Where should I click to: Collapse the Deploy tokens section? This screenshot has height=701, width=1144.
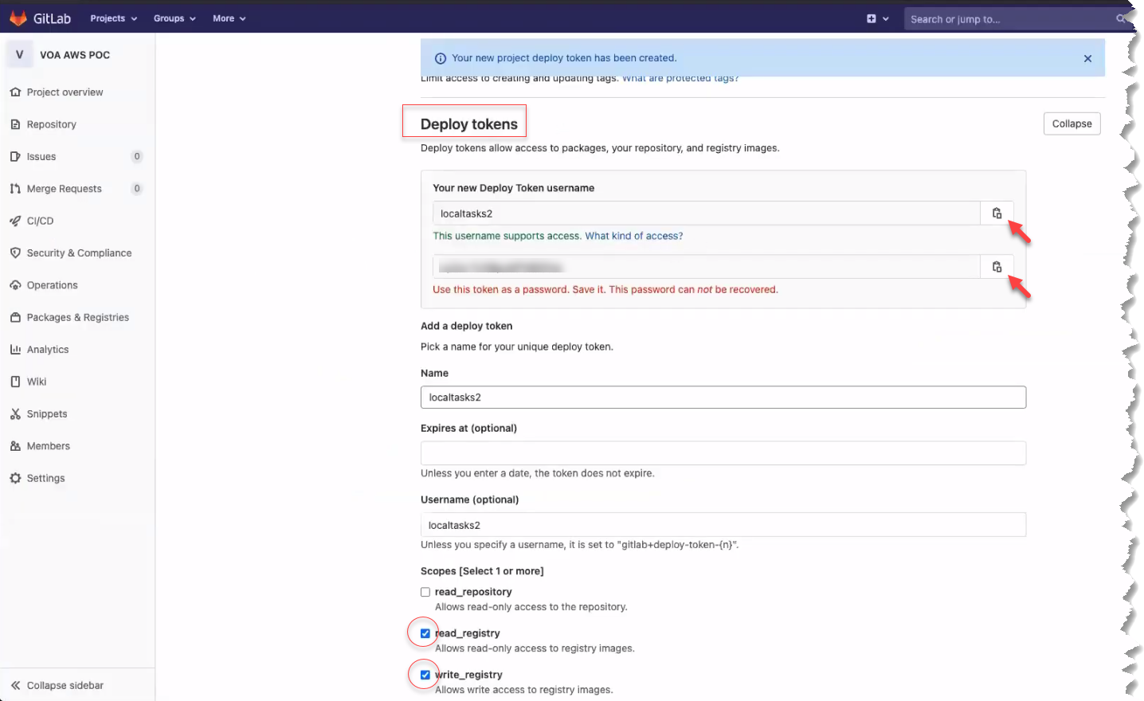point(1072,123)
